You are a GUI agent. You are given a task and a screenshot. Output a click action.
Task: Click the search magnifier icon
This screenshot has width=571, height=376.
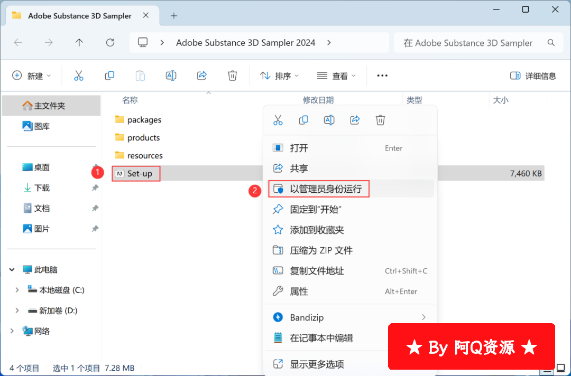click(551, 43)
